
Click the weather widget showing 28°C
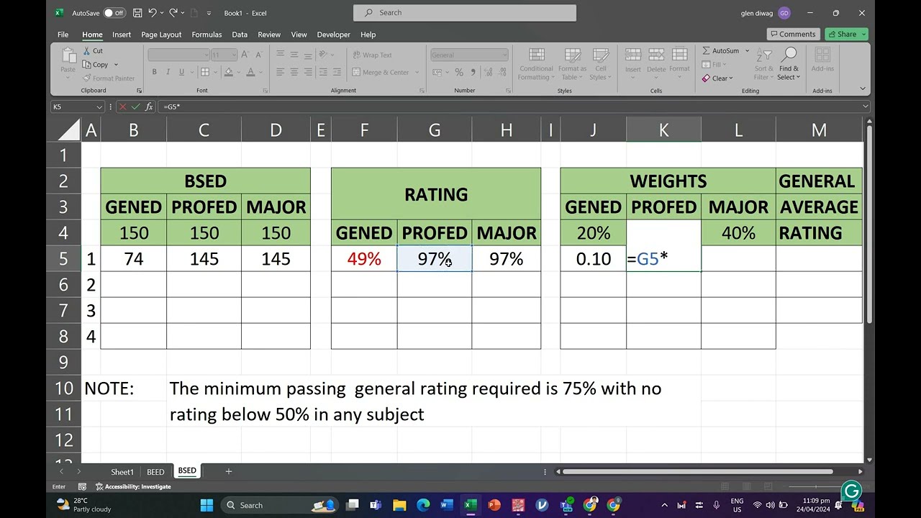tap(83, 505)
